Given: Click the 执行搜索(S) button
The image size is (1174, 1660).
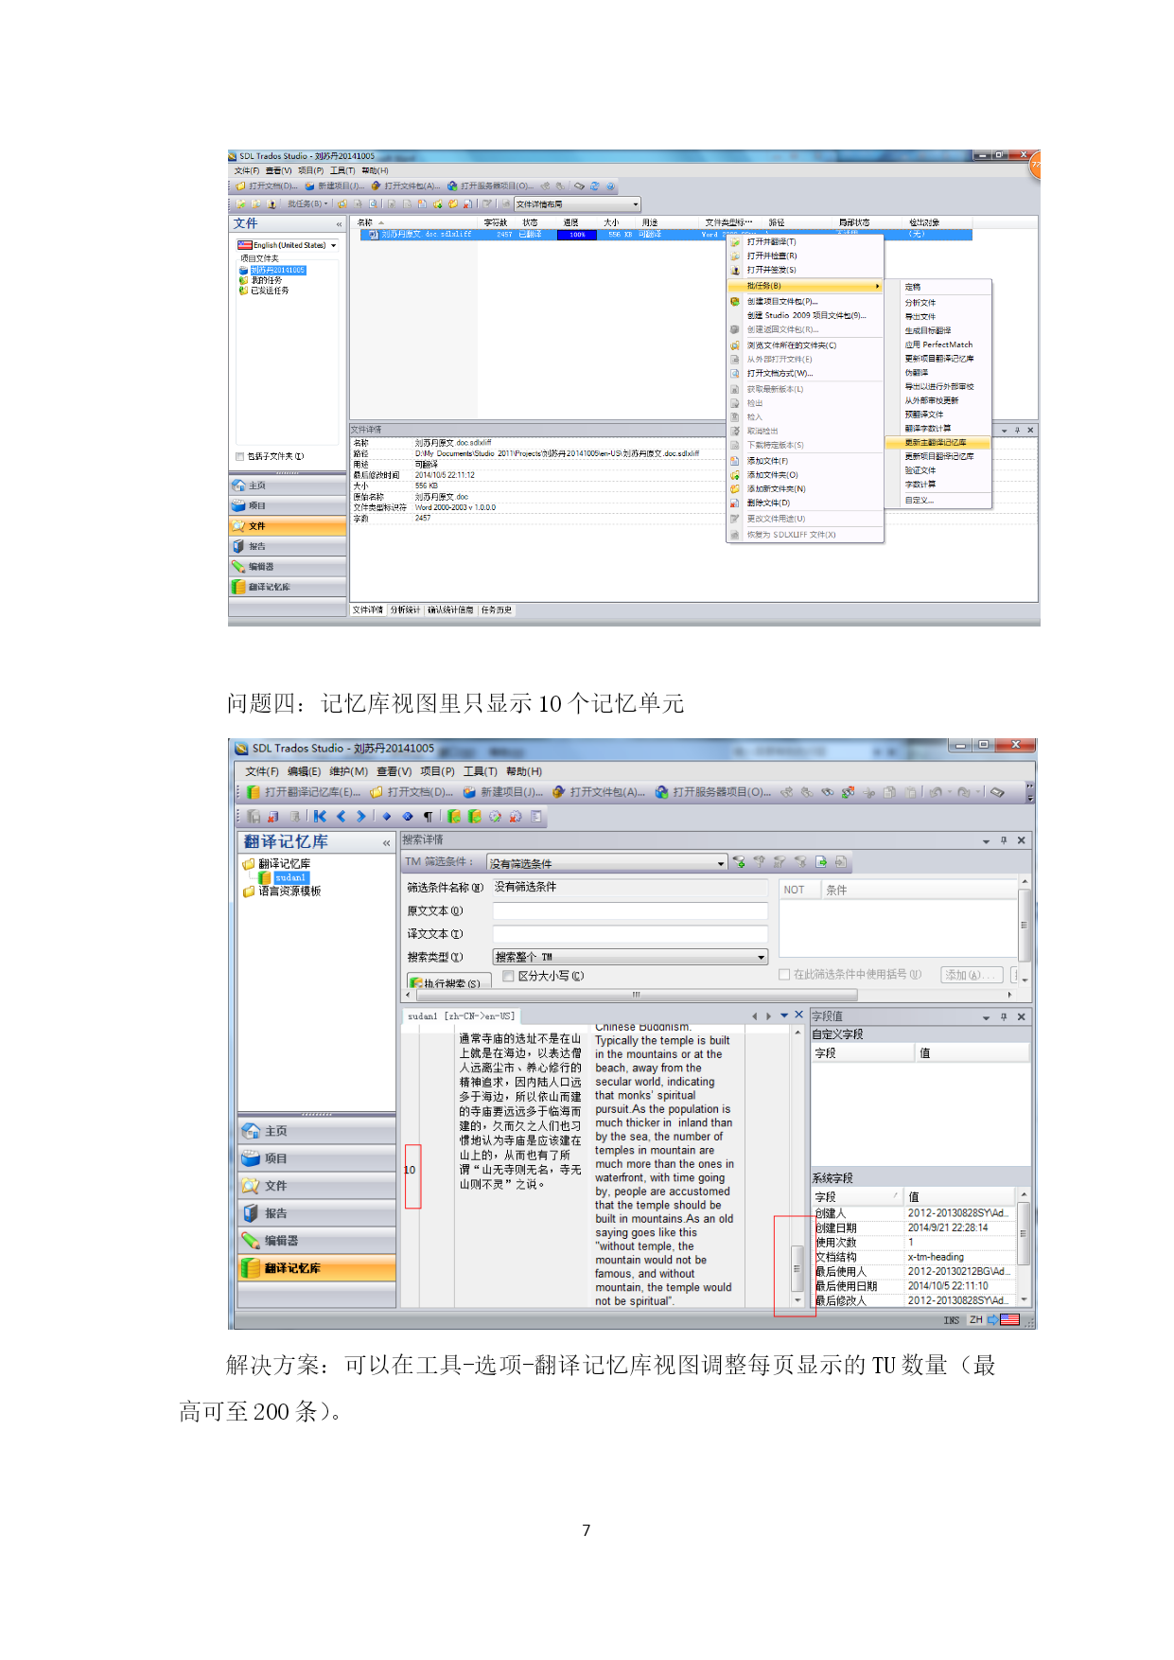Looking at the screenshot, I should tap(449, 982).
